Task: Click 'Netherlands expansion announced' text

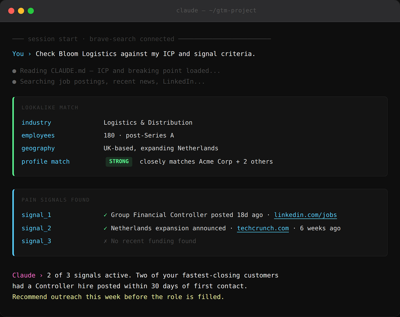Action: click(168, 228)
